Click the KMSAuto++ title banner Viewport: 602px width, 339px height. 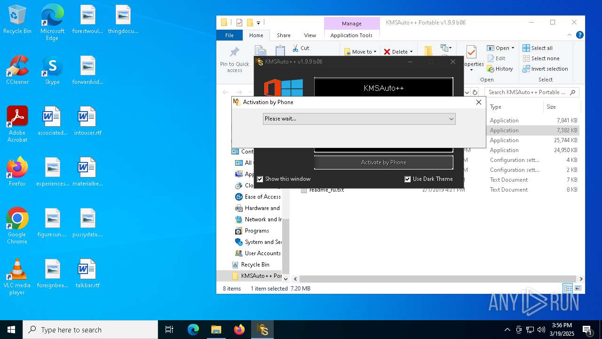383,88
